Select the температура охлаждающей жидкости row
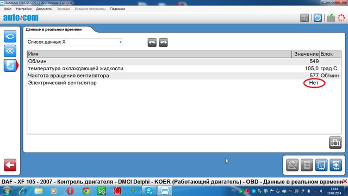This screenshot has height=196, width=348. [184, 69]
